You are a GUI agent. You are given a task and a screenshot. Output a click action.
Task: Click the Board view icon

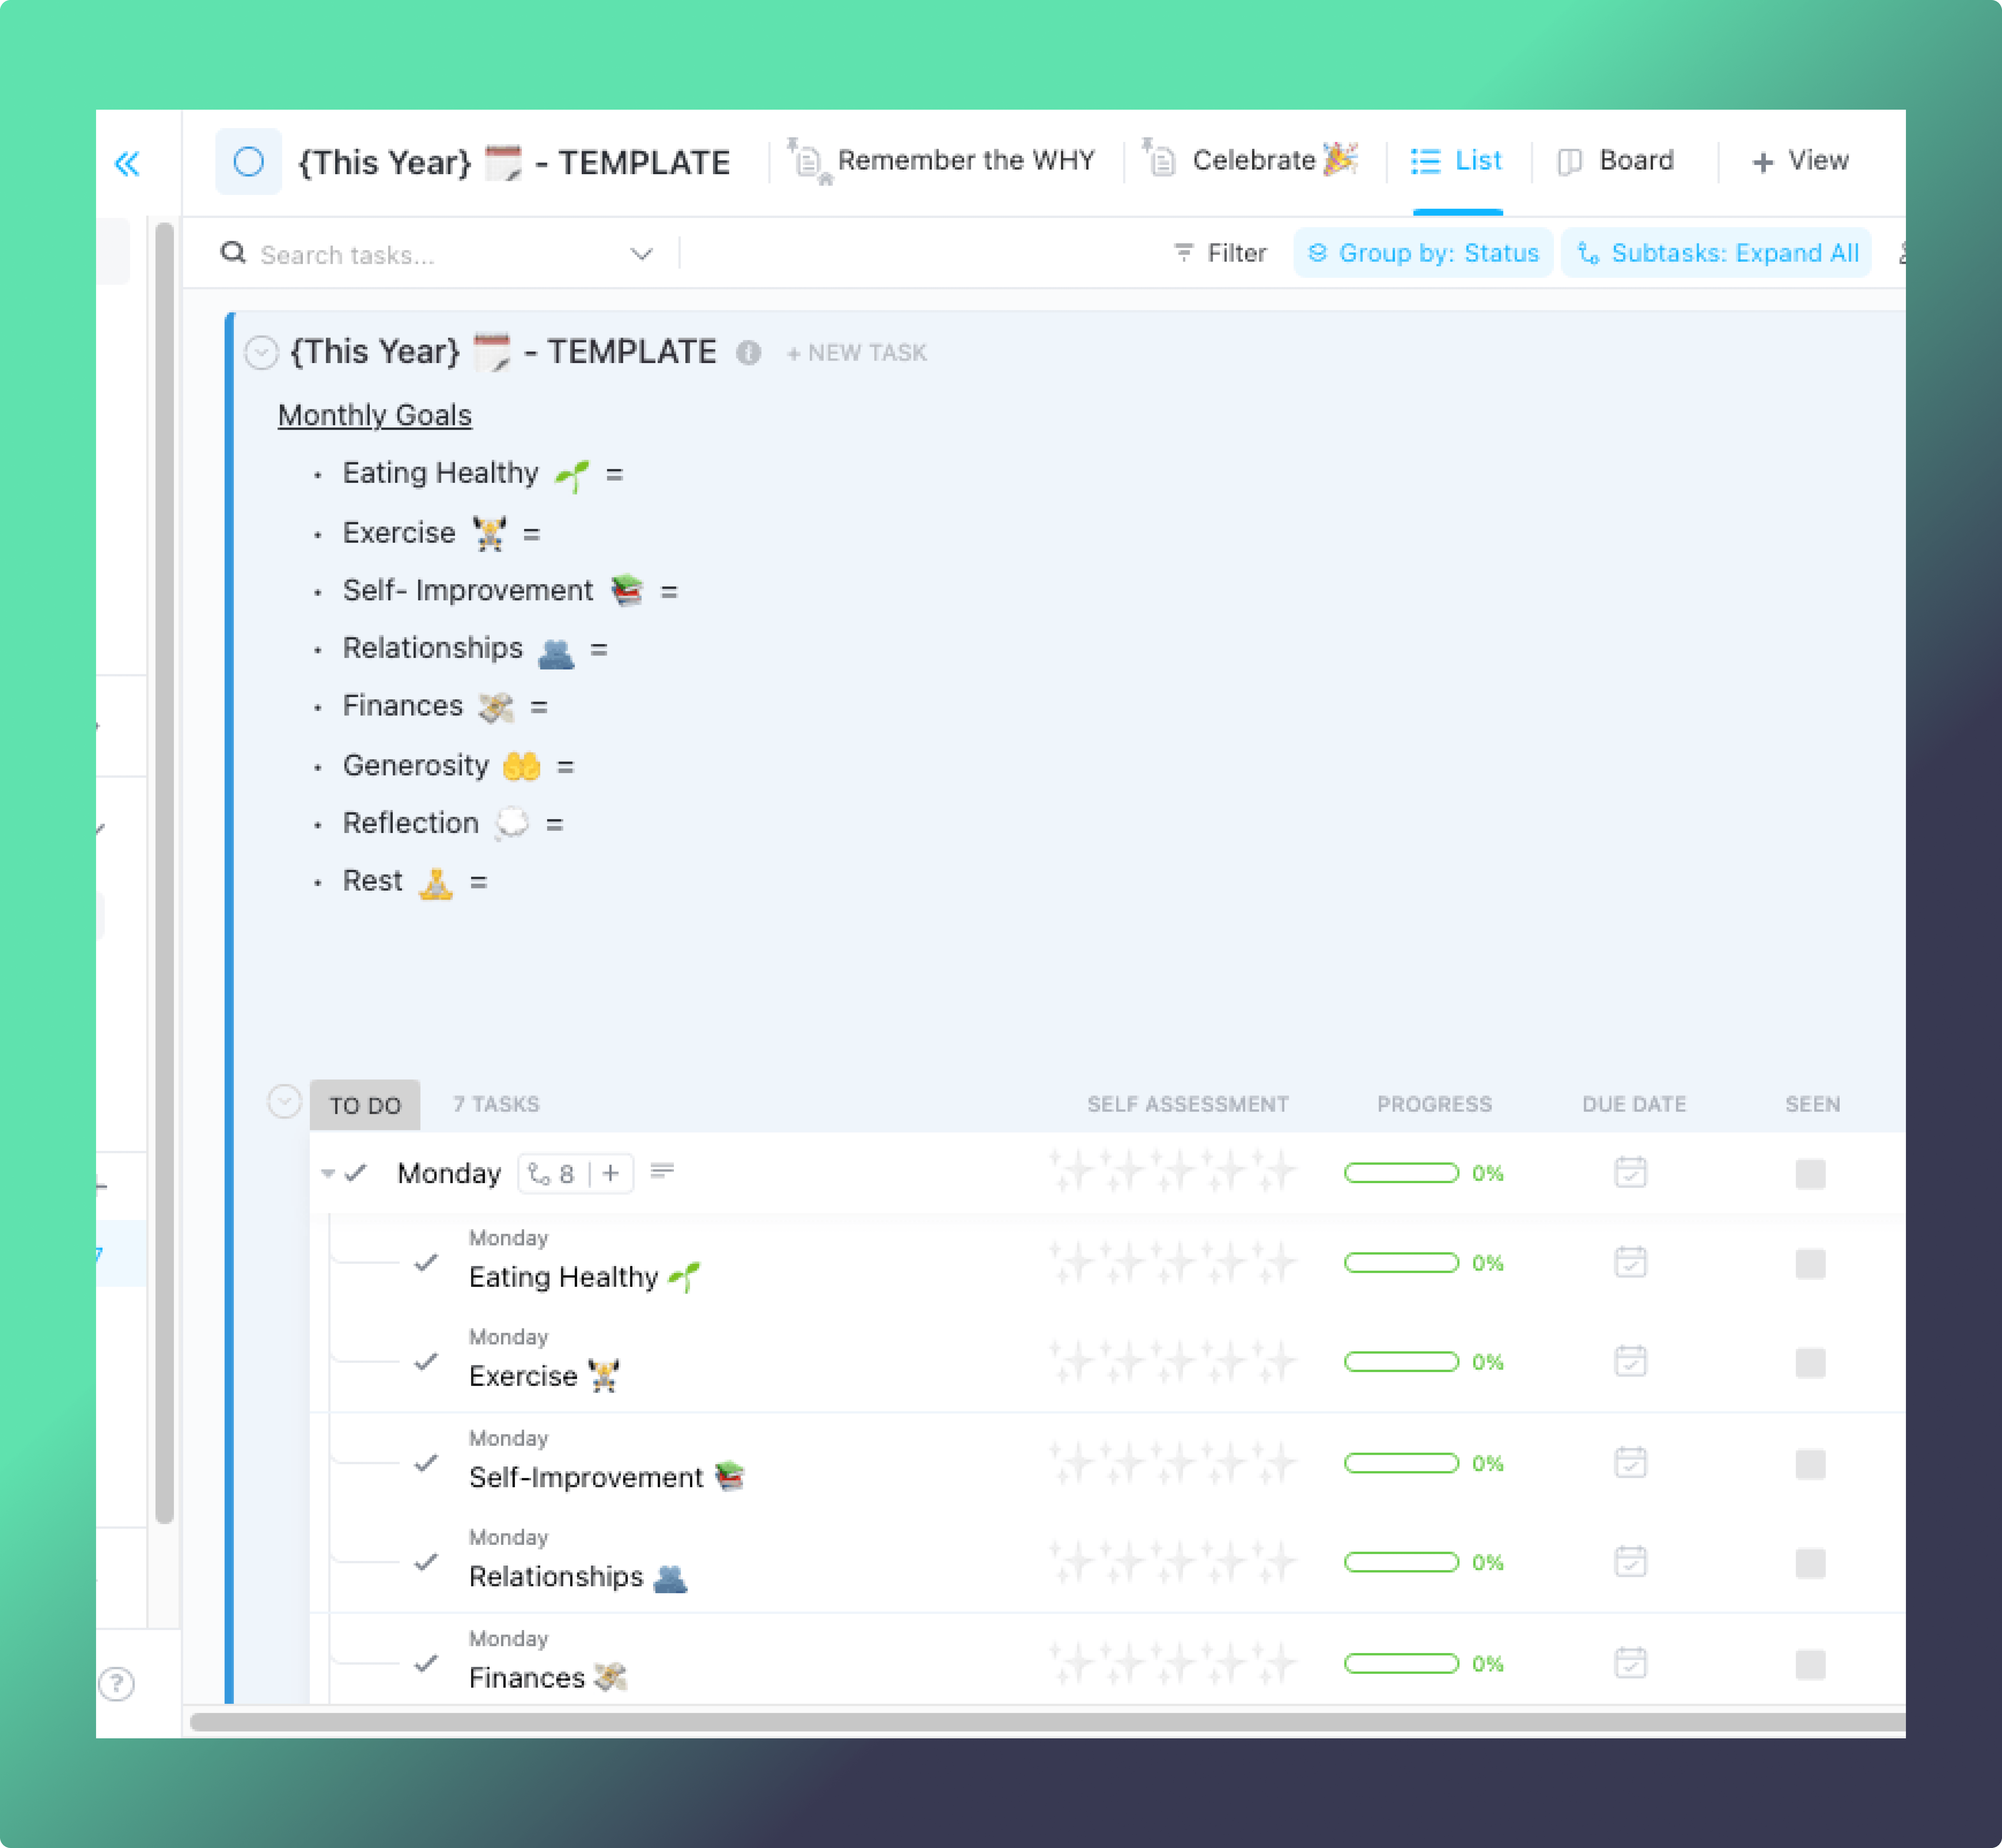click(1564, 161)
